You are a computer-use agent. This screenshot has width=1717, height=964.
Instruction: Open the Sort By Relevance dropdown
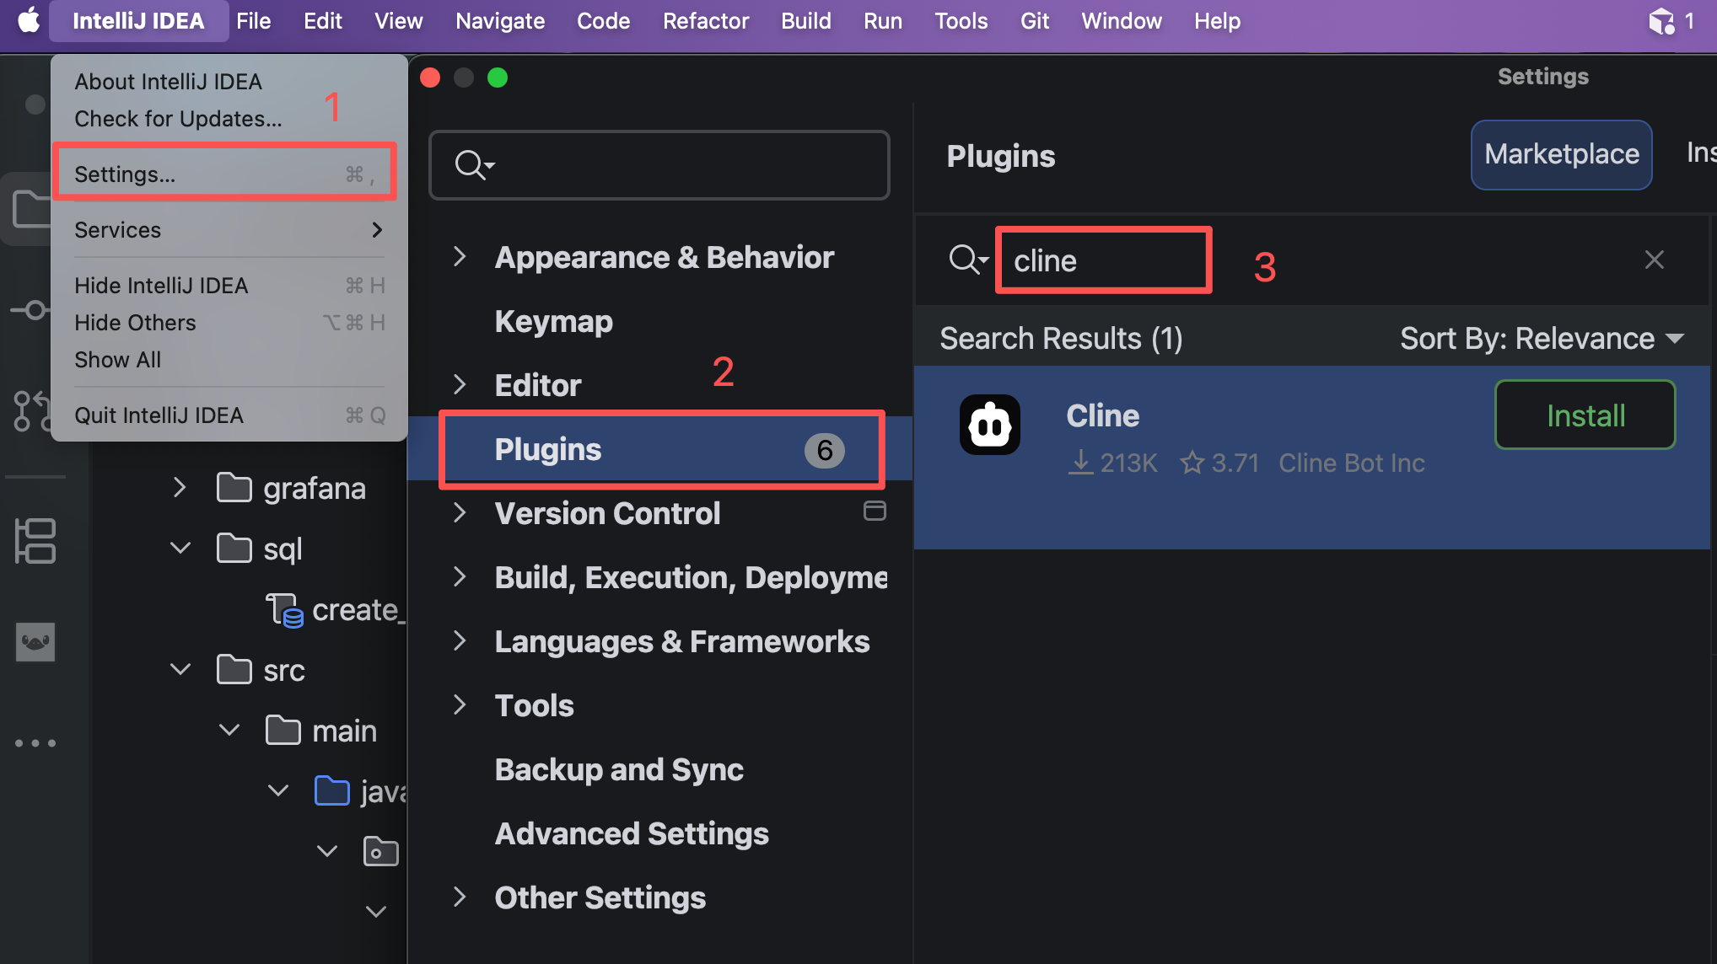pos(1542,339)
